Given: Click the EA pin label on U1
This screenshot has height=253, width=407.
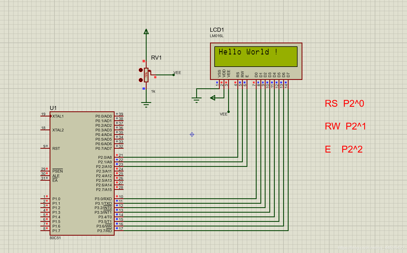Looking at the screenshot, I should pos(55,180).
